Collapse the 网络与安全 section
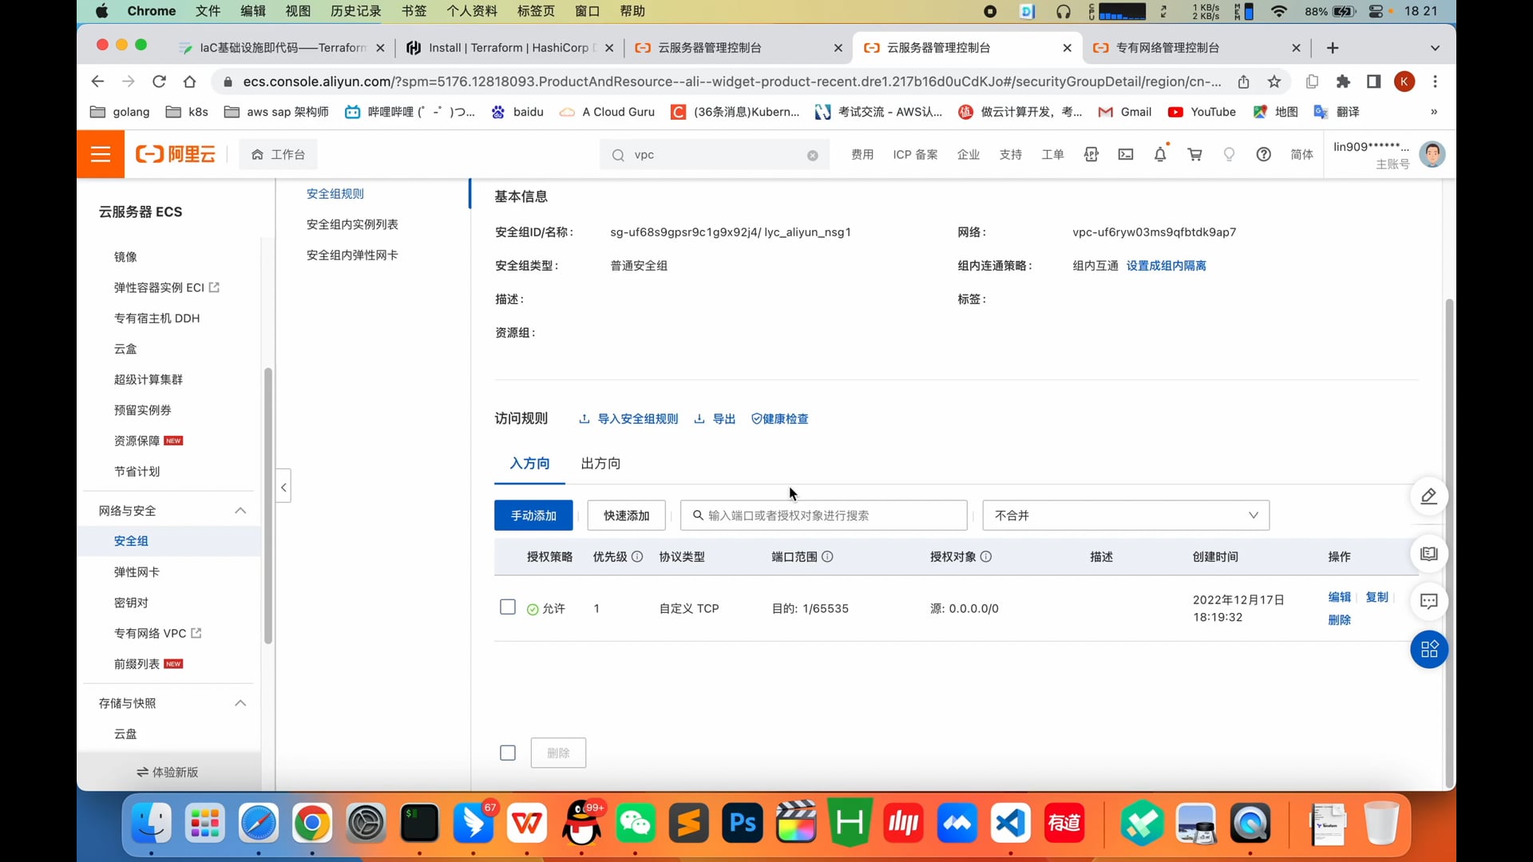The width and height of the screenshot is (1533, 862). tap(240, 511)
